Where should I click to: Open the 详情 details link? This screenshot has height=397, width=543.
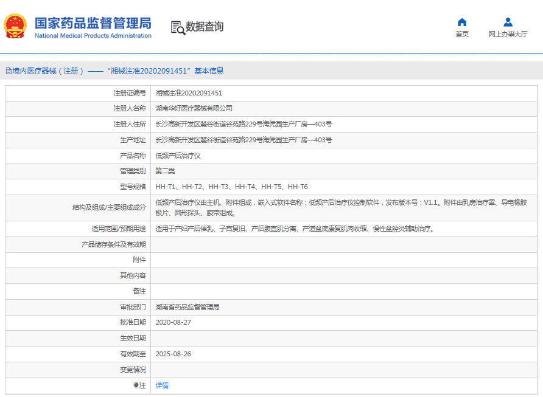(162, 385)
